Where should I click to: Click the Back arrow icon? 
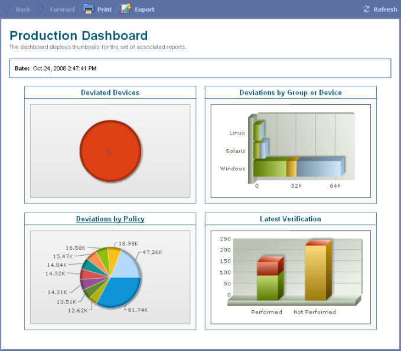click(x=7, y=9)
